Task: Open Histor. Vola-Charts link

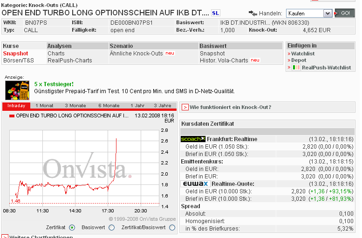Action: [x=224, y=61]
